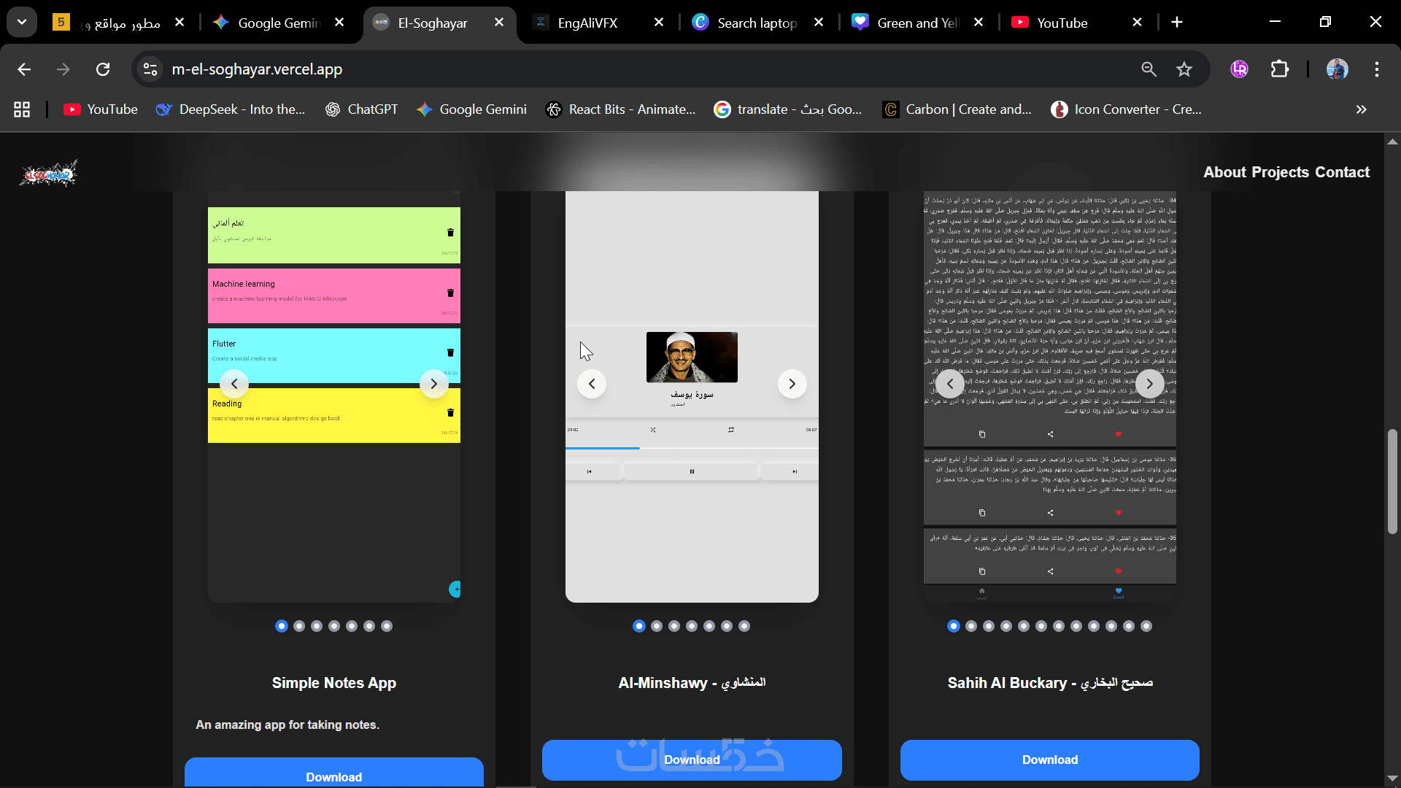This screenshot has height=788, width=1401.
Task: Select the second carousel dot under Simple Notes App
Action: click(x=299, y=626)
